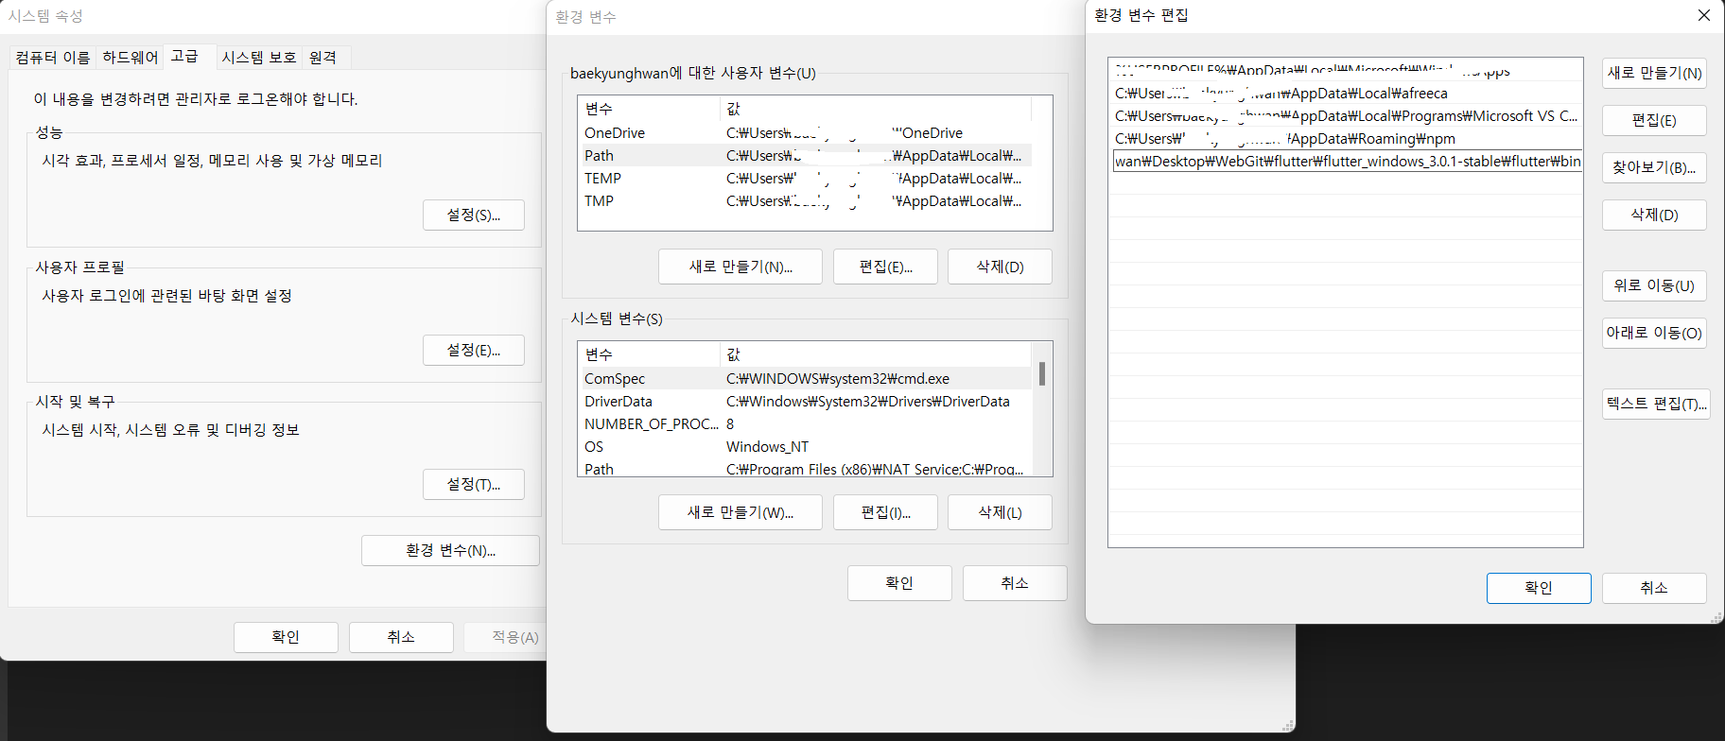Click the 변수 column header in system variables

(649, 354)
